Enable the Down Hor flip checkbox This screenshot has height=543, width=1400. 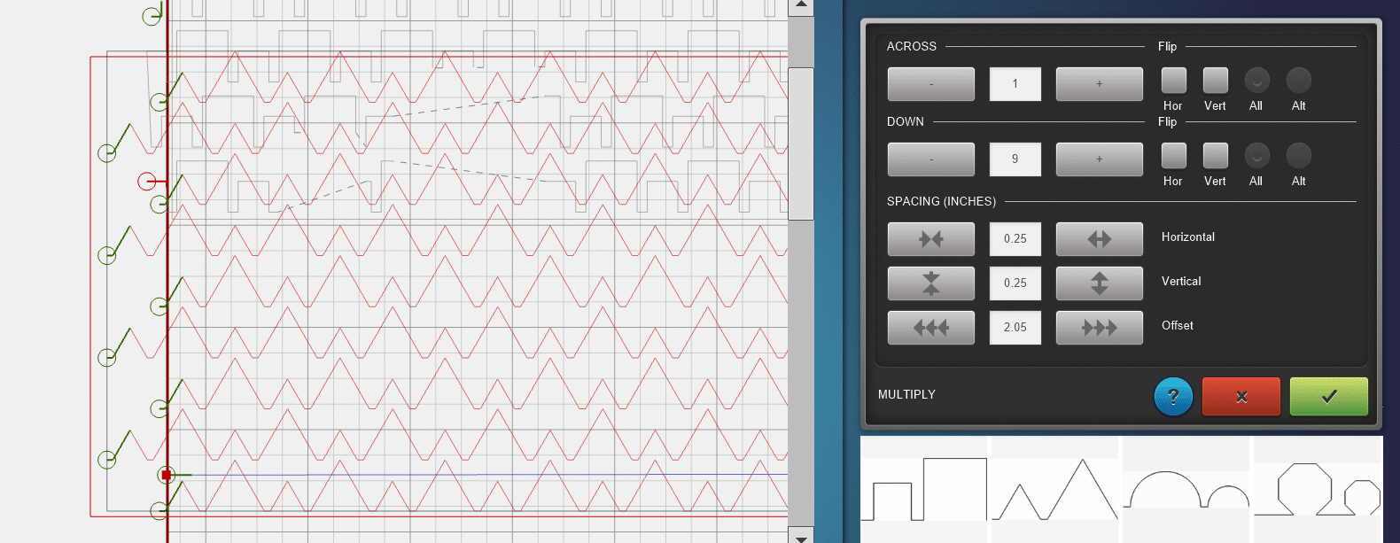1173,156
